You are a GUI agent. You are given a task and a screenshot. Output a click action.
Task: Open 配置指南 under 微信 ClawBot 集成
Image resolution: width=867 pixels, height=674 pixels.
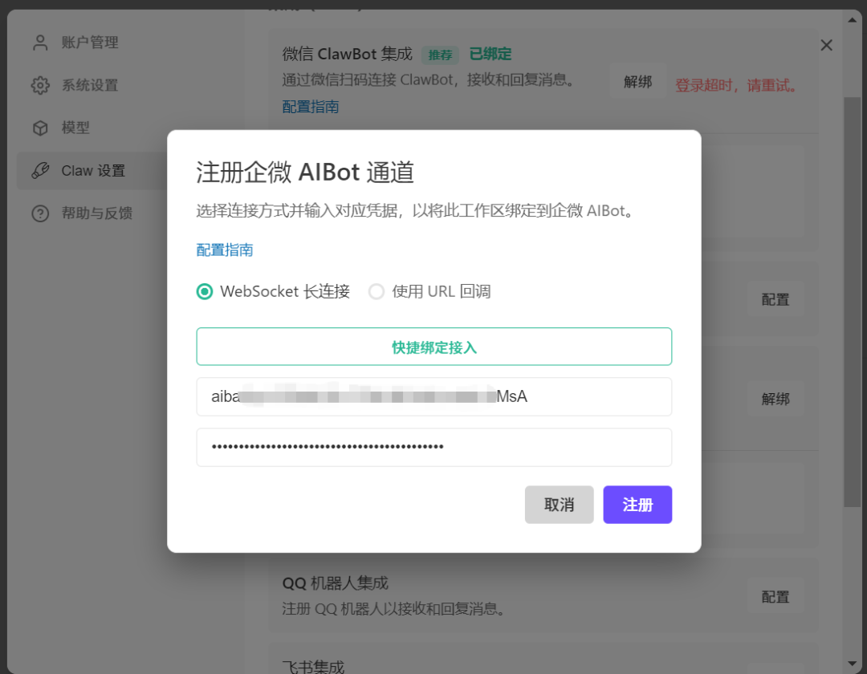pos(311,105)
